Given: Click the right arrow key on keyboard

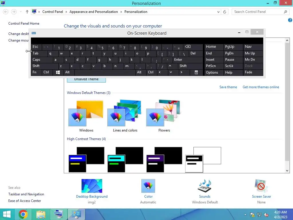Looking at the screenshot, I should pos(181,72).
